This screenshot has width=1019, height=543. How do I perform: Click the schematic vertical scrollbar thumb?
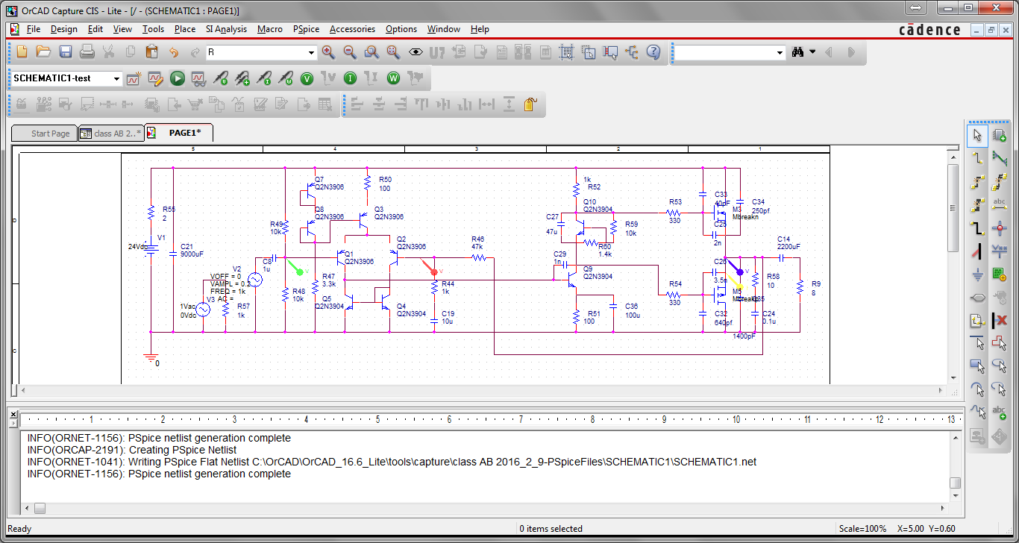[954, 207]
